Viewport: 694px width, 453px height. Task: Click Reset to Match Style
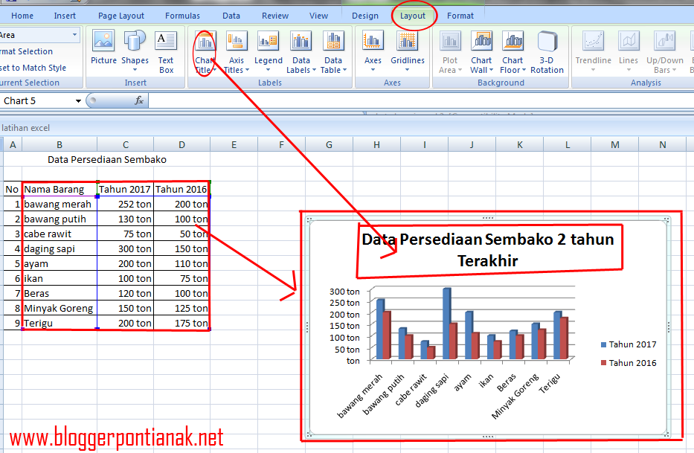coord(32,68)
